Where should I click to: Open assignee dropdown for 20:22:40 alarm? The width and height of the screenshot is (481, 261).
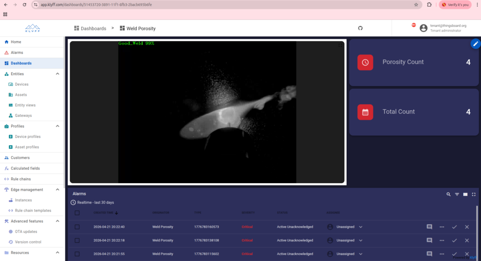point(361,227)
